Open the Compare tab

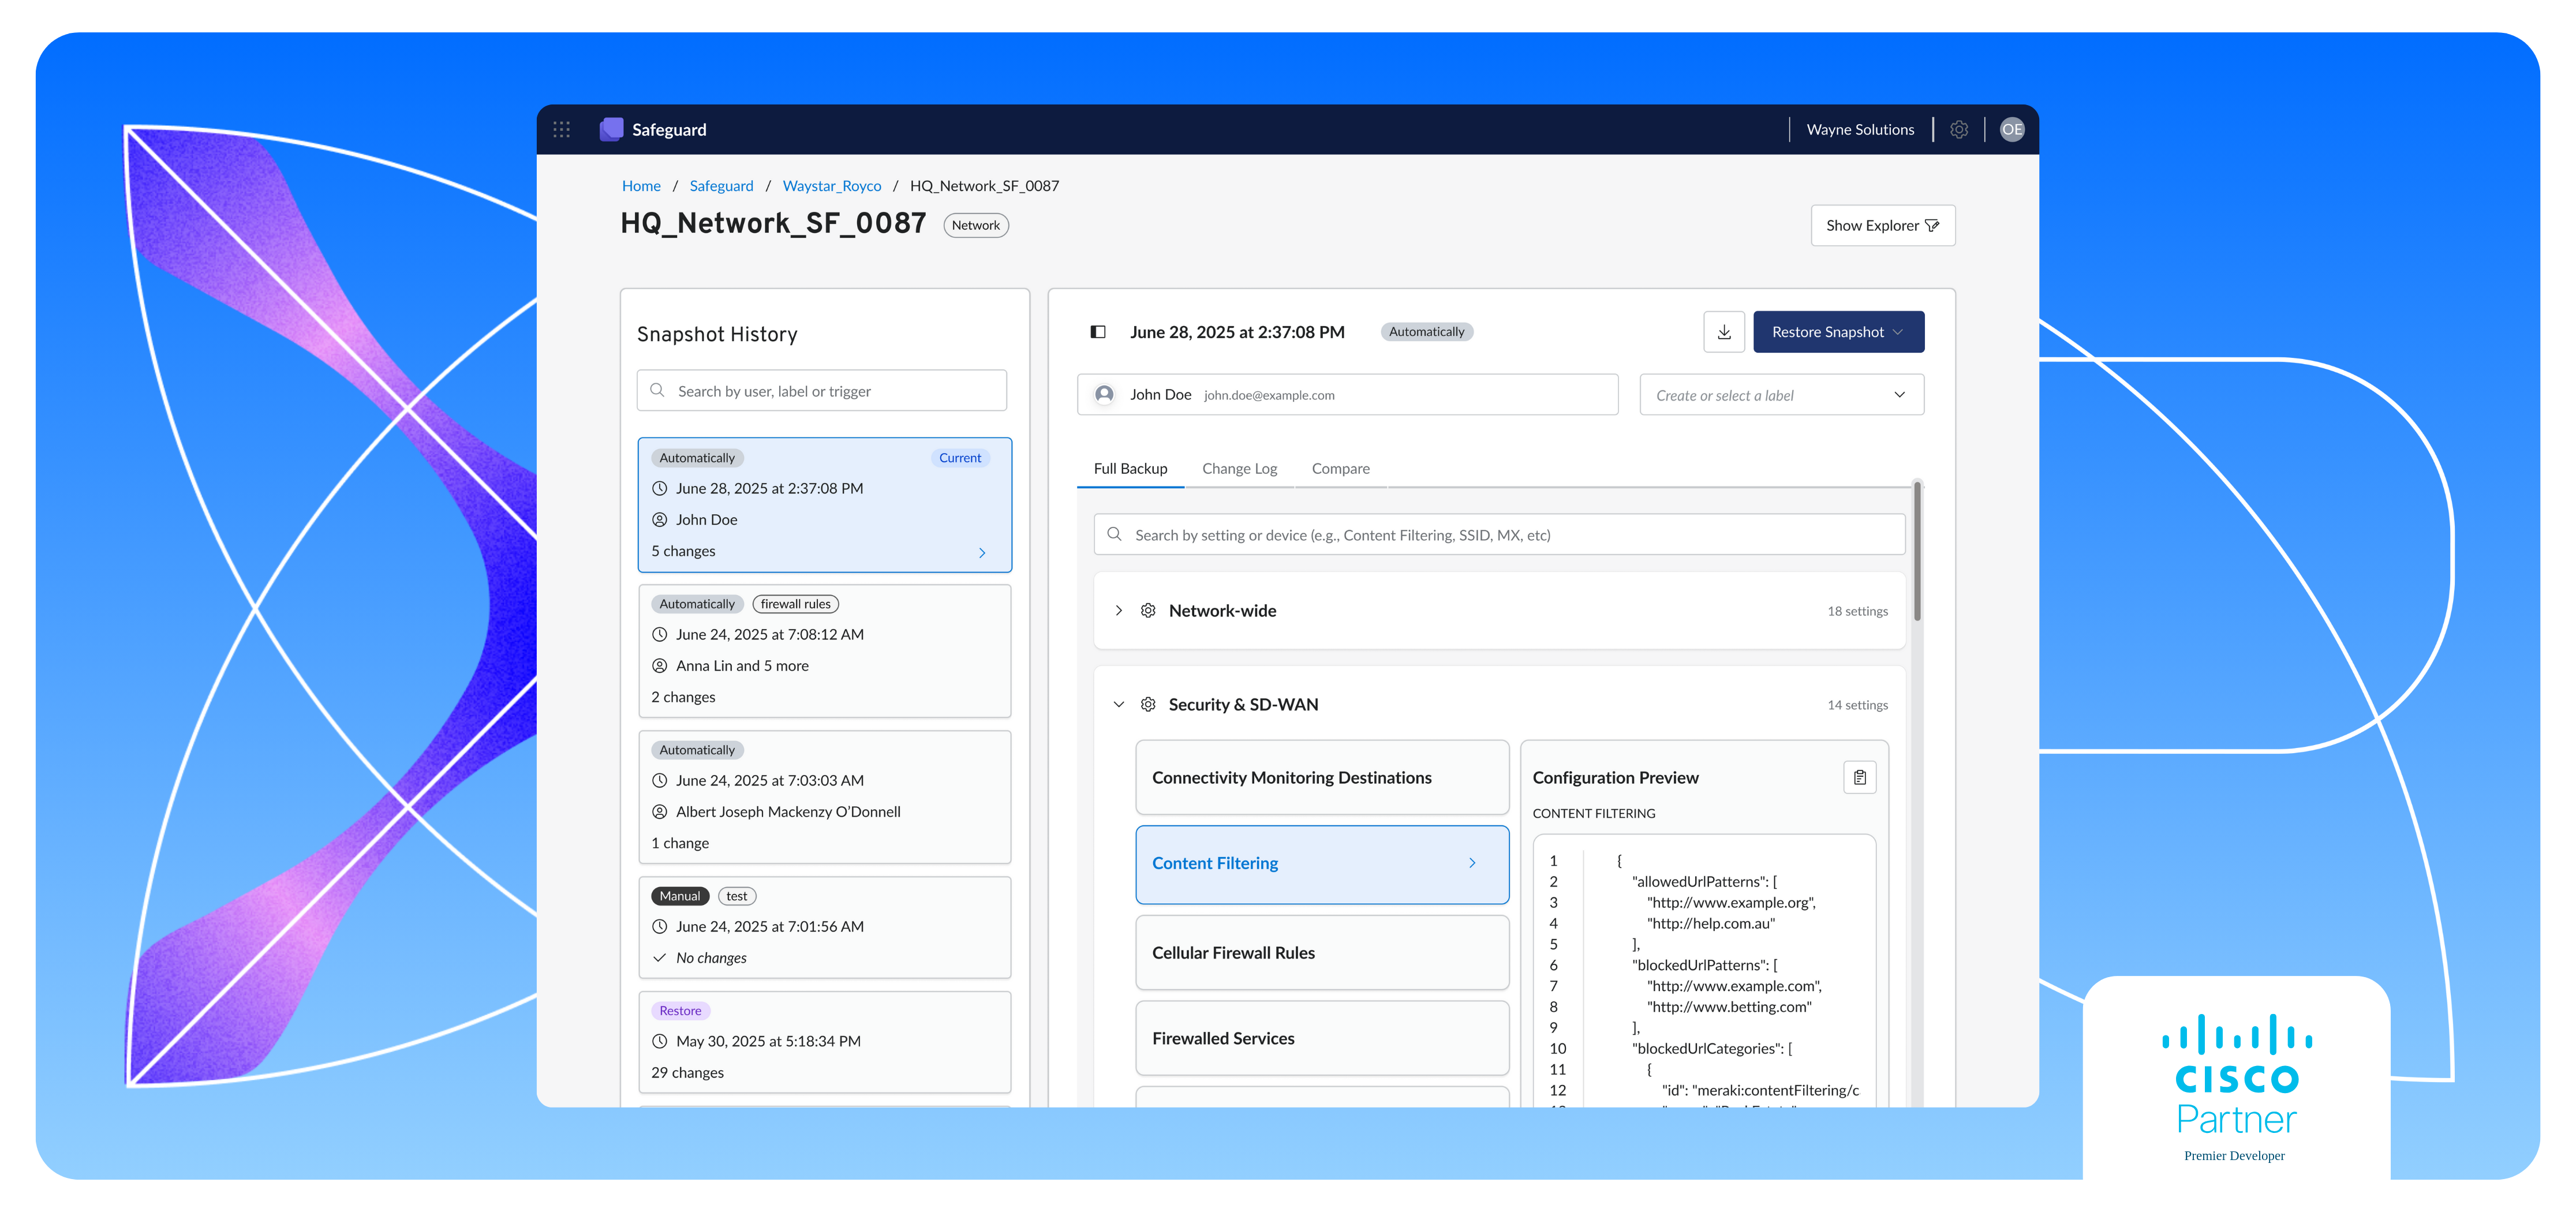coord(1340,468)
